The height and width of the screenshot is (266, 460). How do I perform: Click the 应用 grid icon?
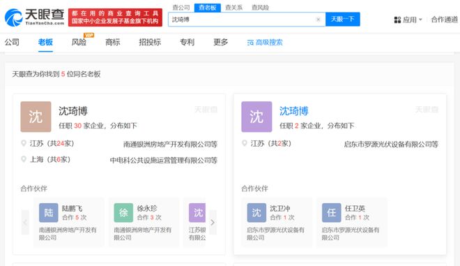(397, 20)
